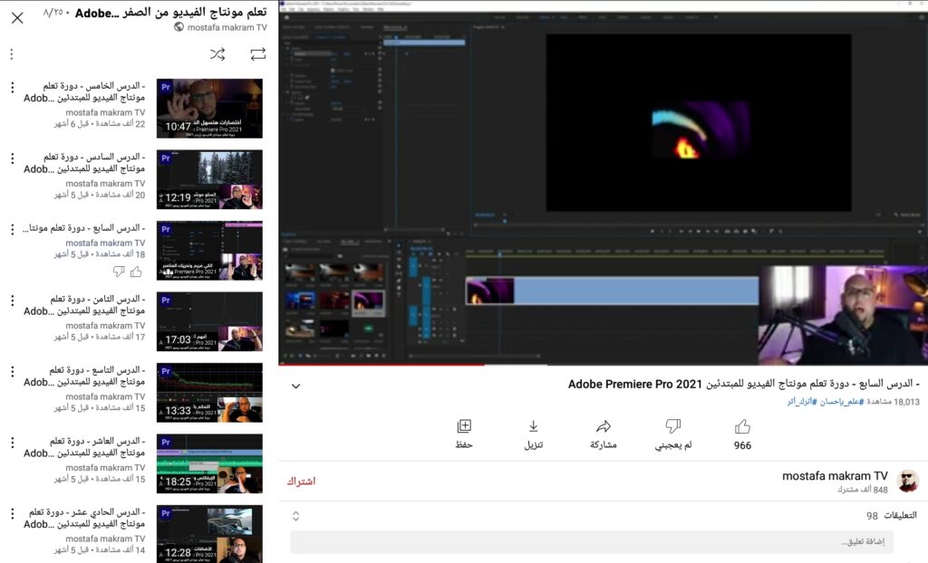Close the playlist with the X icon
The image size is (928, 563).
16,18
